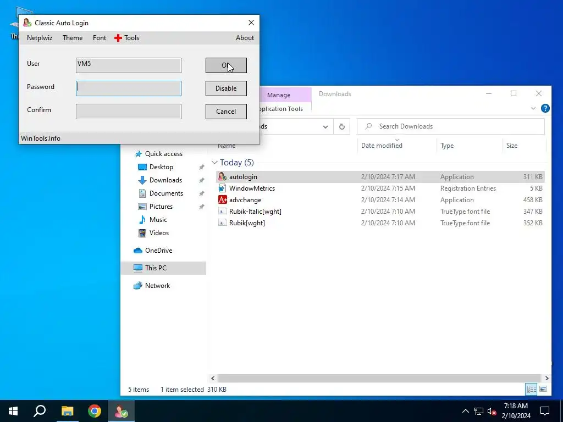This screenshot has width=563, height=422.
Task: Open the Tools menu with red cross
Action: coord(127,38)
